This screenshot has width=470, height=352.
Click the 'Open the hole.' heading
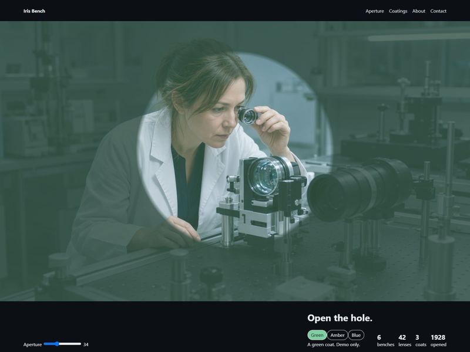tap(340, 318)
